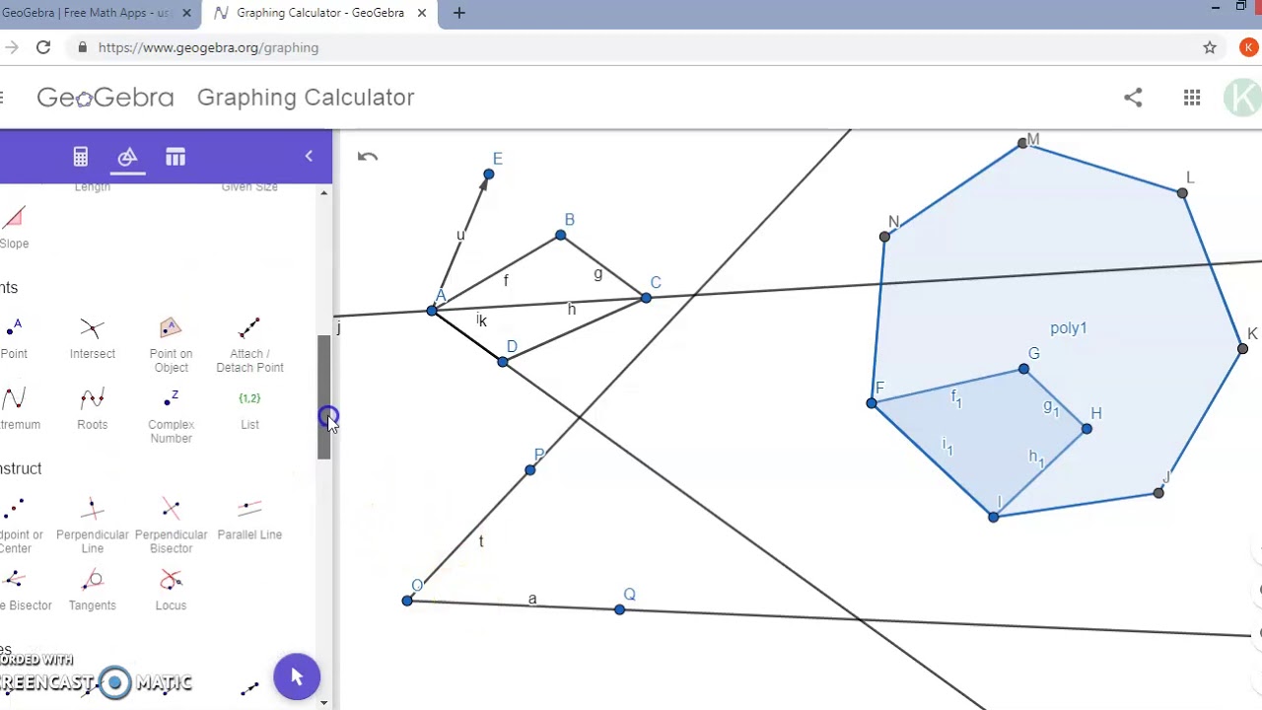Select point H of the inner polygon

pyautogui.click(x=1087, y=429)
